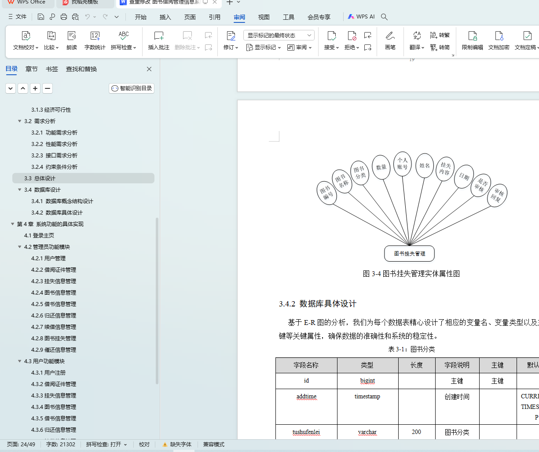539x452 pixels.
Task: Open the 翻译 translate tool
Action: 417,40
